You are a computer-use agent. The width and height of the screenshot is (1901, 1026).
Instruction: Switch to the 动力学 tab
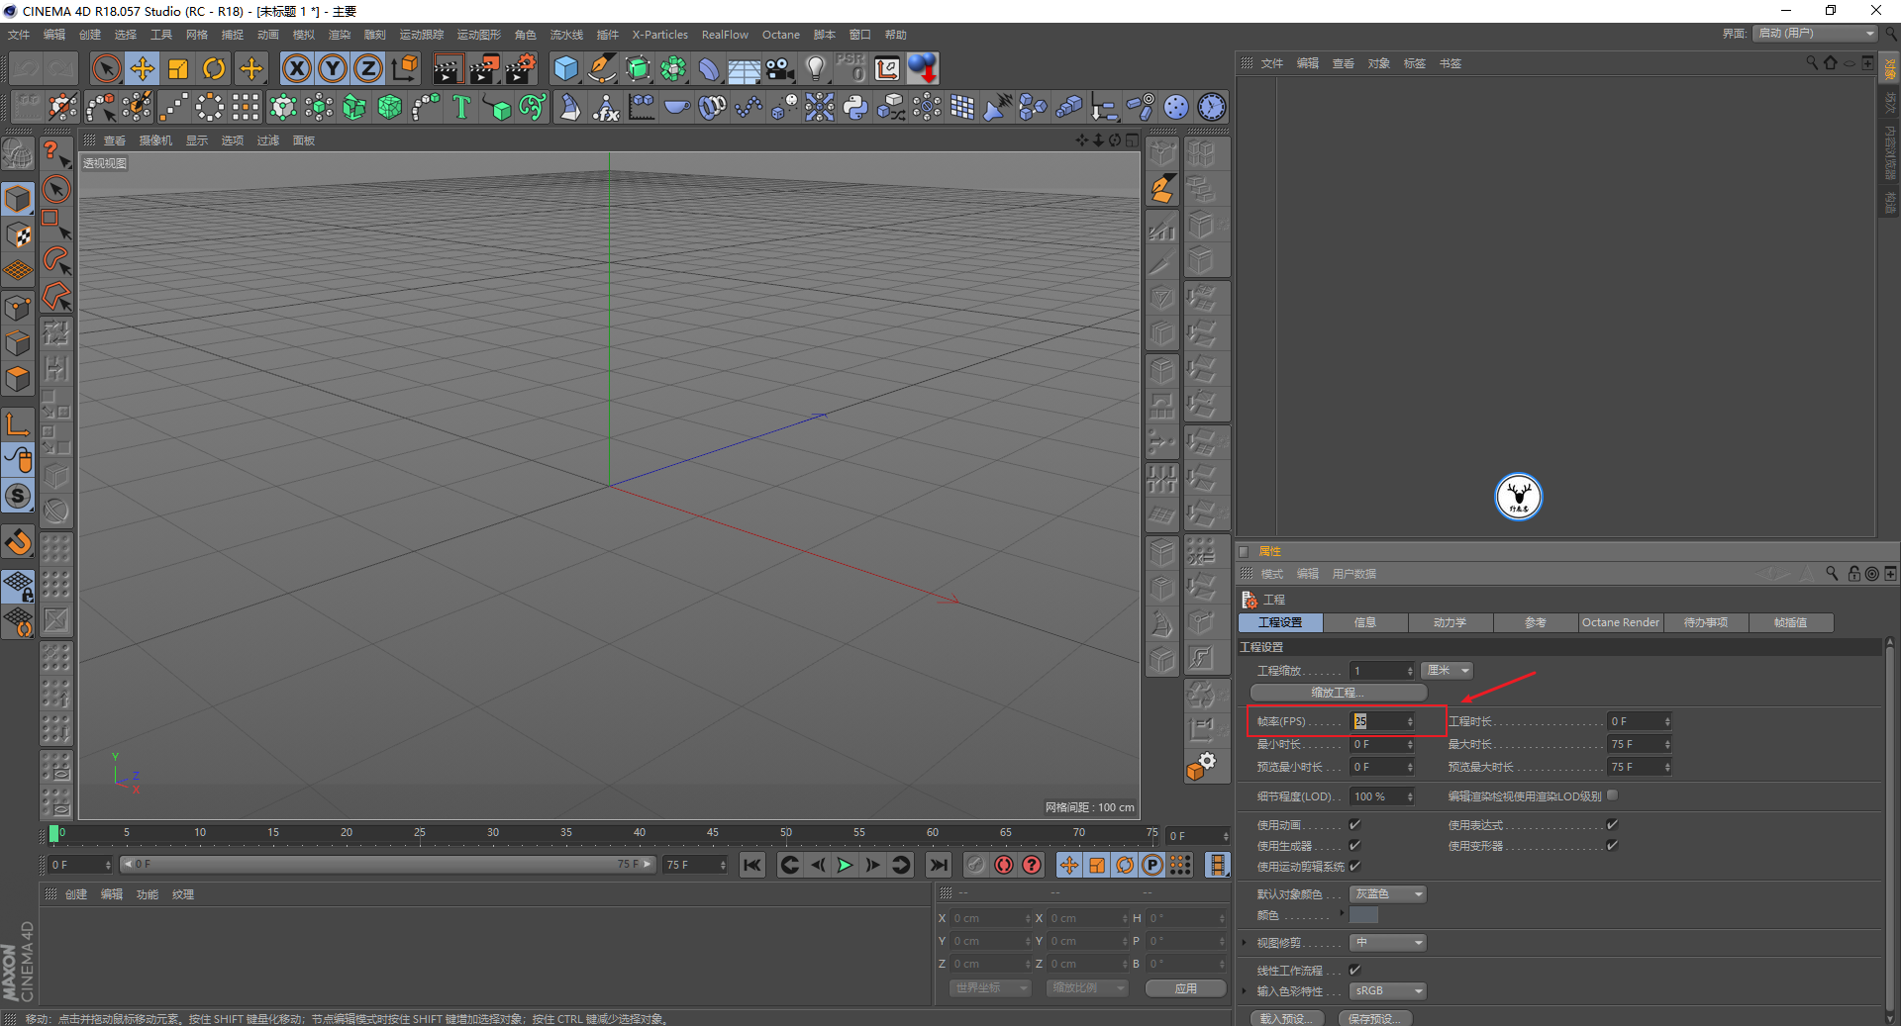click(1450, 622)
